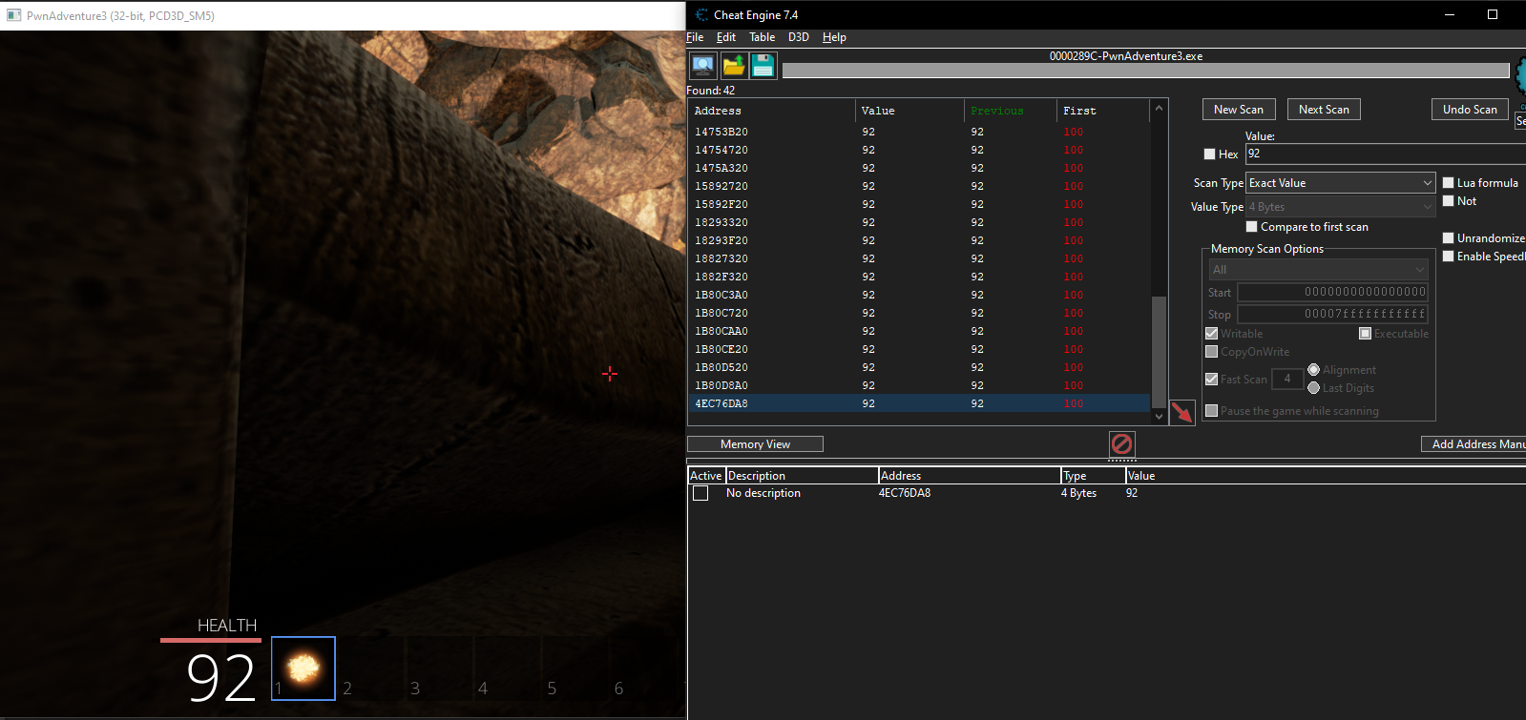Screen dimensions: 1526x720
Task: Open a cheat table folder icon
Action: tap(733, 66)
